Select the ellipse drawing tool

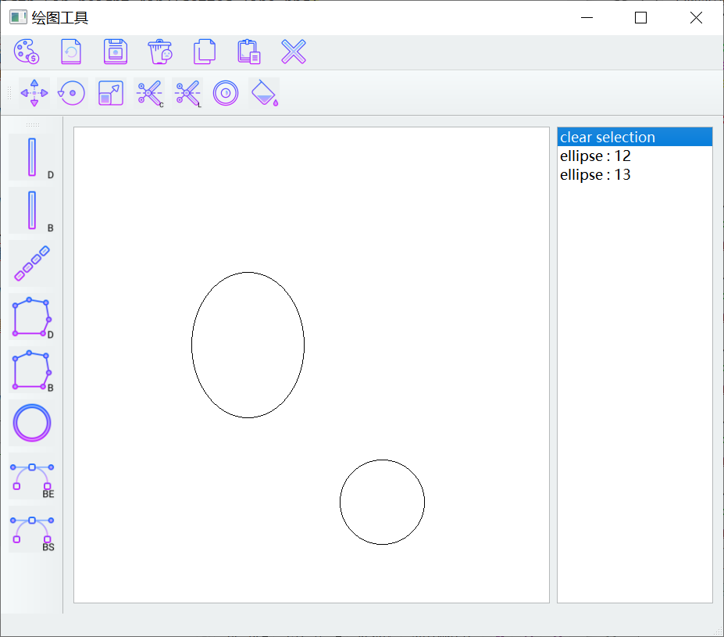click(x=32, y=423)
